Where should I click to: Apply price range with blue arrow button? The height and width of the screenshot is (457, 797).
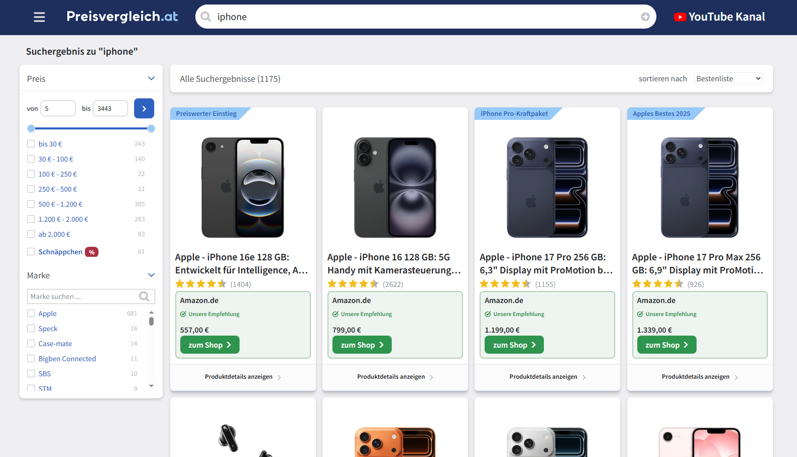pos(144,108)
